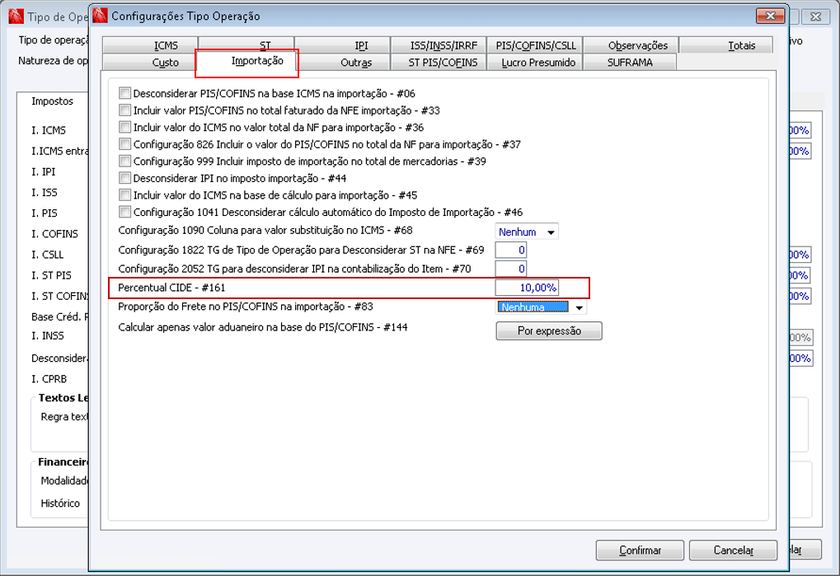The image size is (840, 576).
Task: Click I. ICMS label in background window
Action: (x=49, y=130)
